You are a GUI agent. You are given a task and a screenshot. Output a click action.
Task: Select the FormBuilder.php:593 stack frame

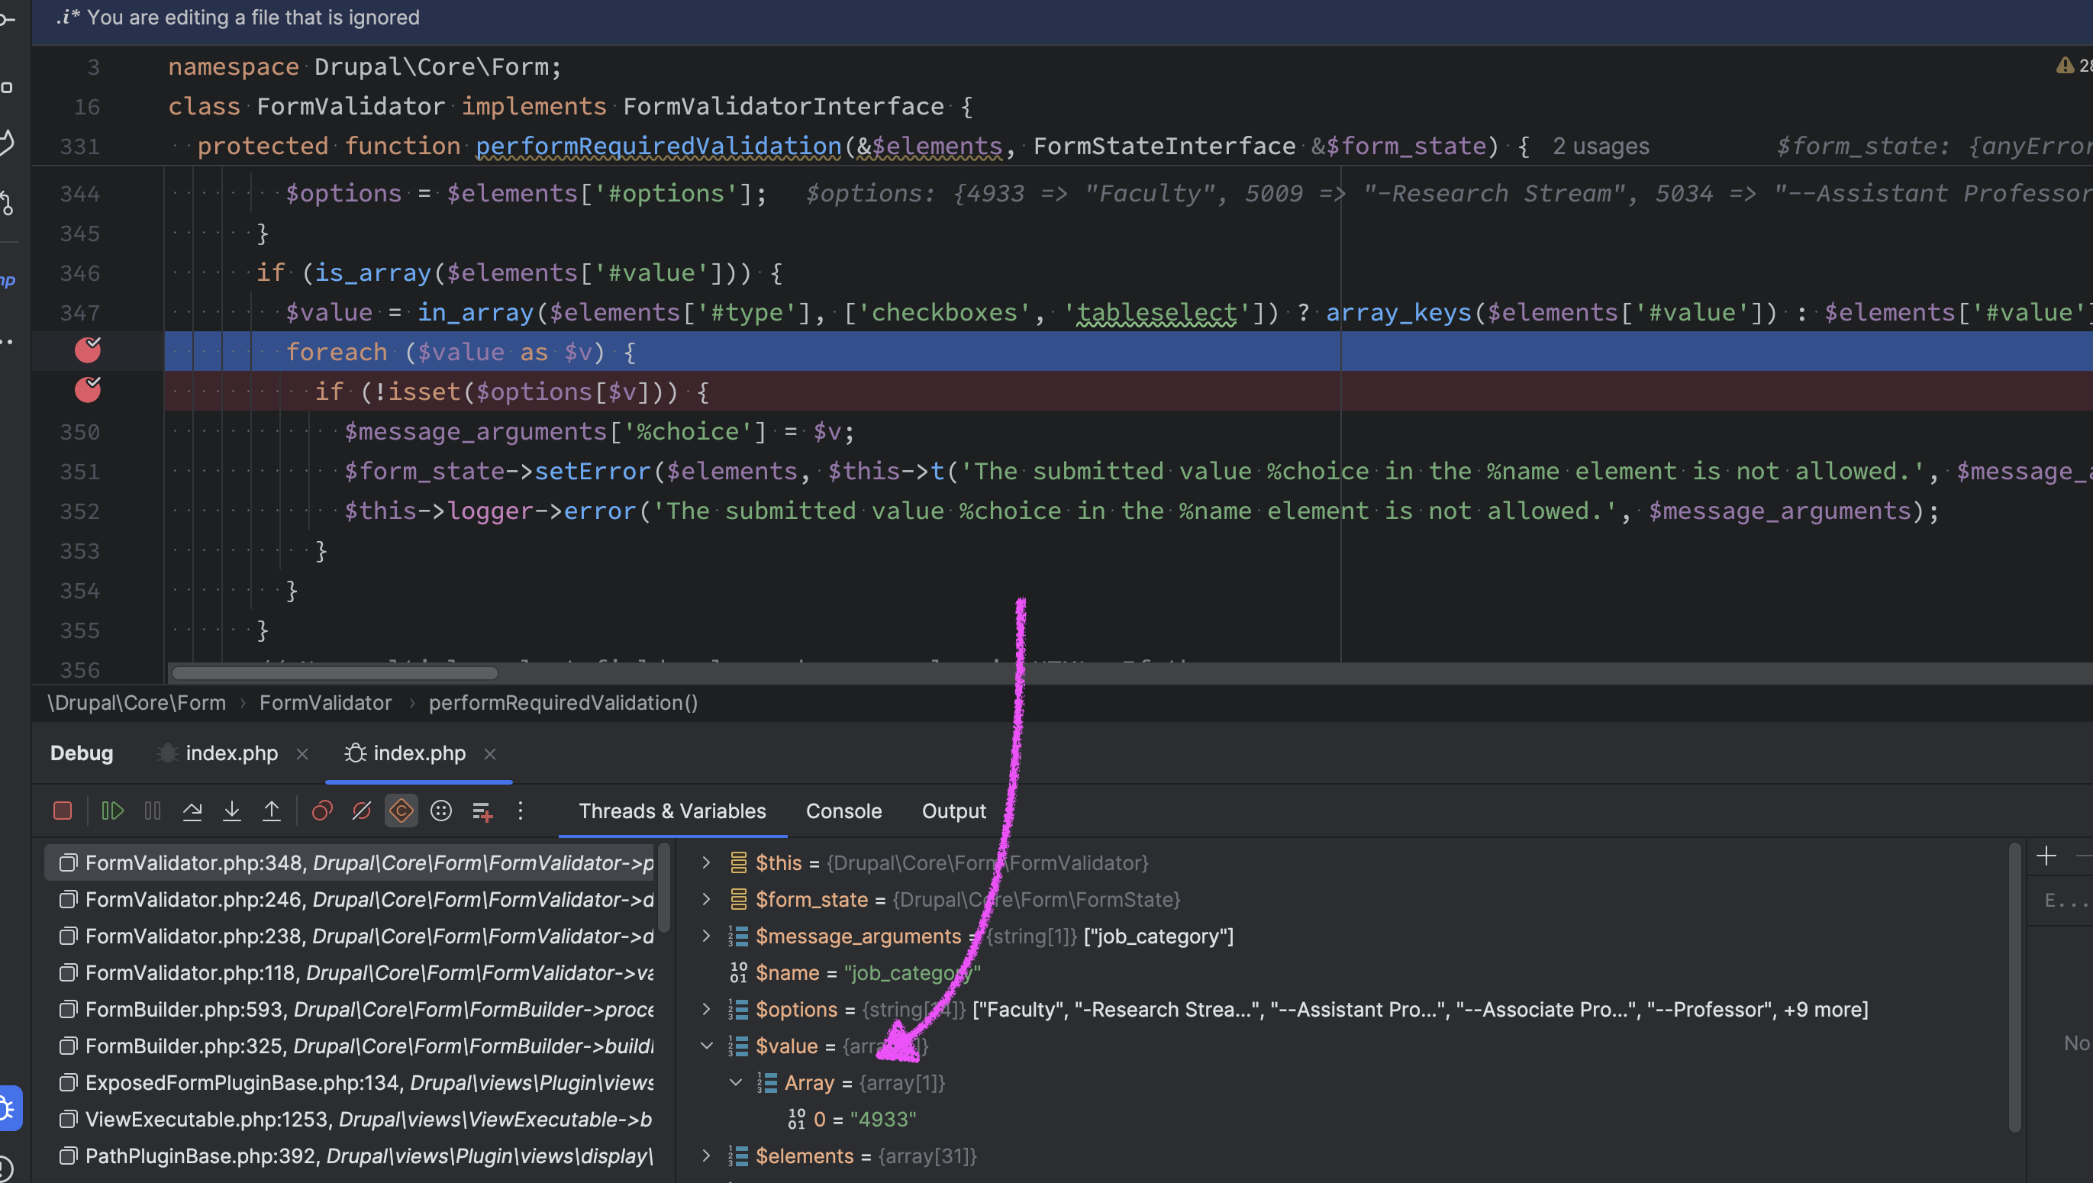pyautogui.click(x=357, y=1009)
